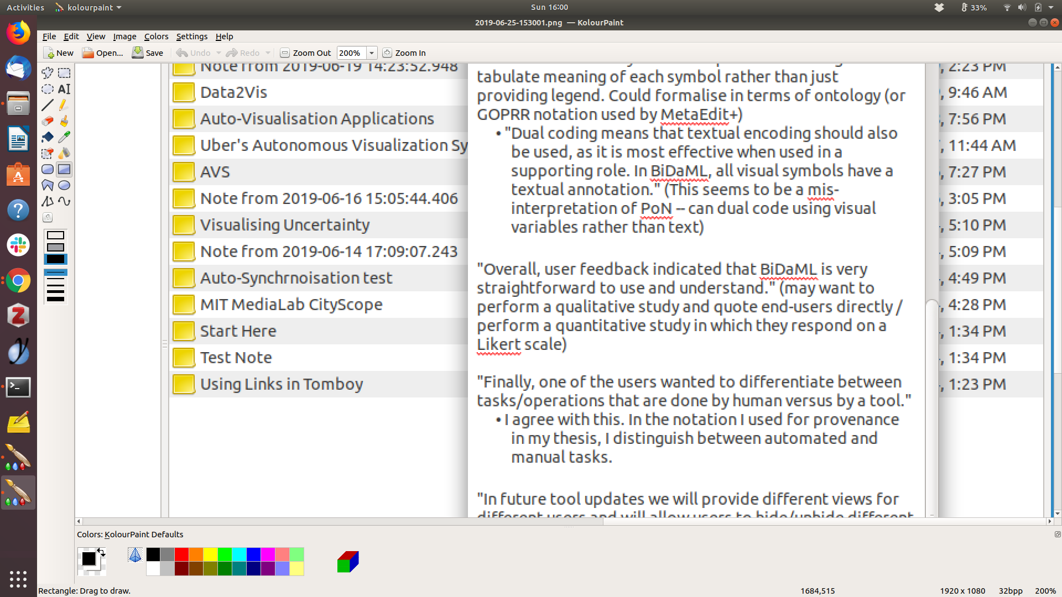Open the kolourpaint application menu in top bar

88,8
